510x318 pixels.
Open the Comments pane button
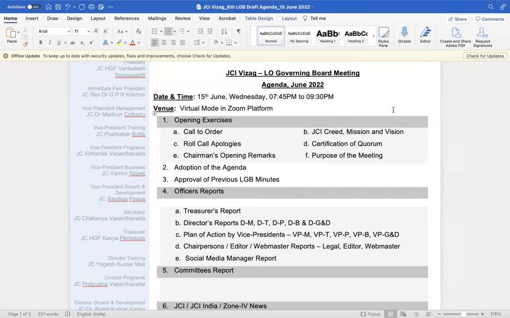pyautogui.click(x=490, y=19)
